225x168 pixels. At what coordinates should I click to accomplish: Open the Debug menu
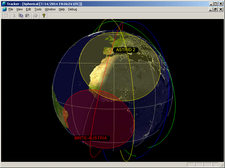point(73,10)
